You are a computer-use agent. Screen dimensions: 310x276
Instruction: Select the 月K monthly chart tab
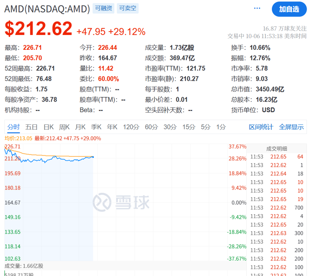(x=80, y=127)
